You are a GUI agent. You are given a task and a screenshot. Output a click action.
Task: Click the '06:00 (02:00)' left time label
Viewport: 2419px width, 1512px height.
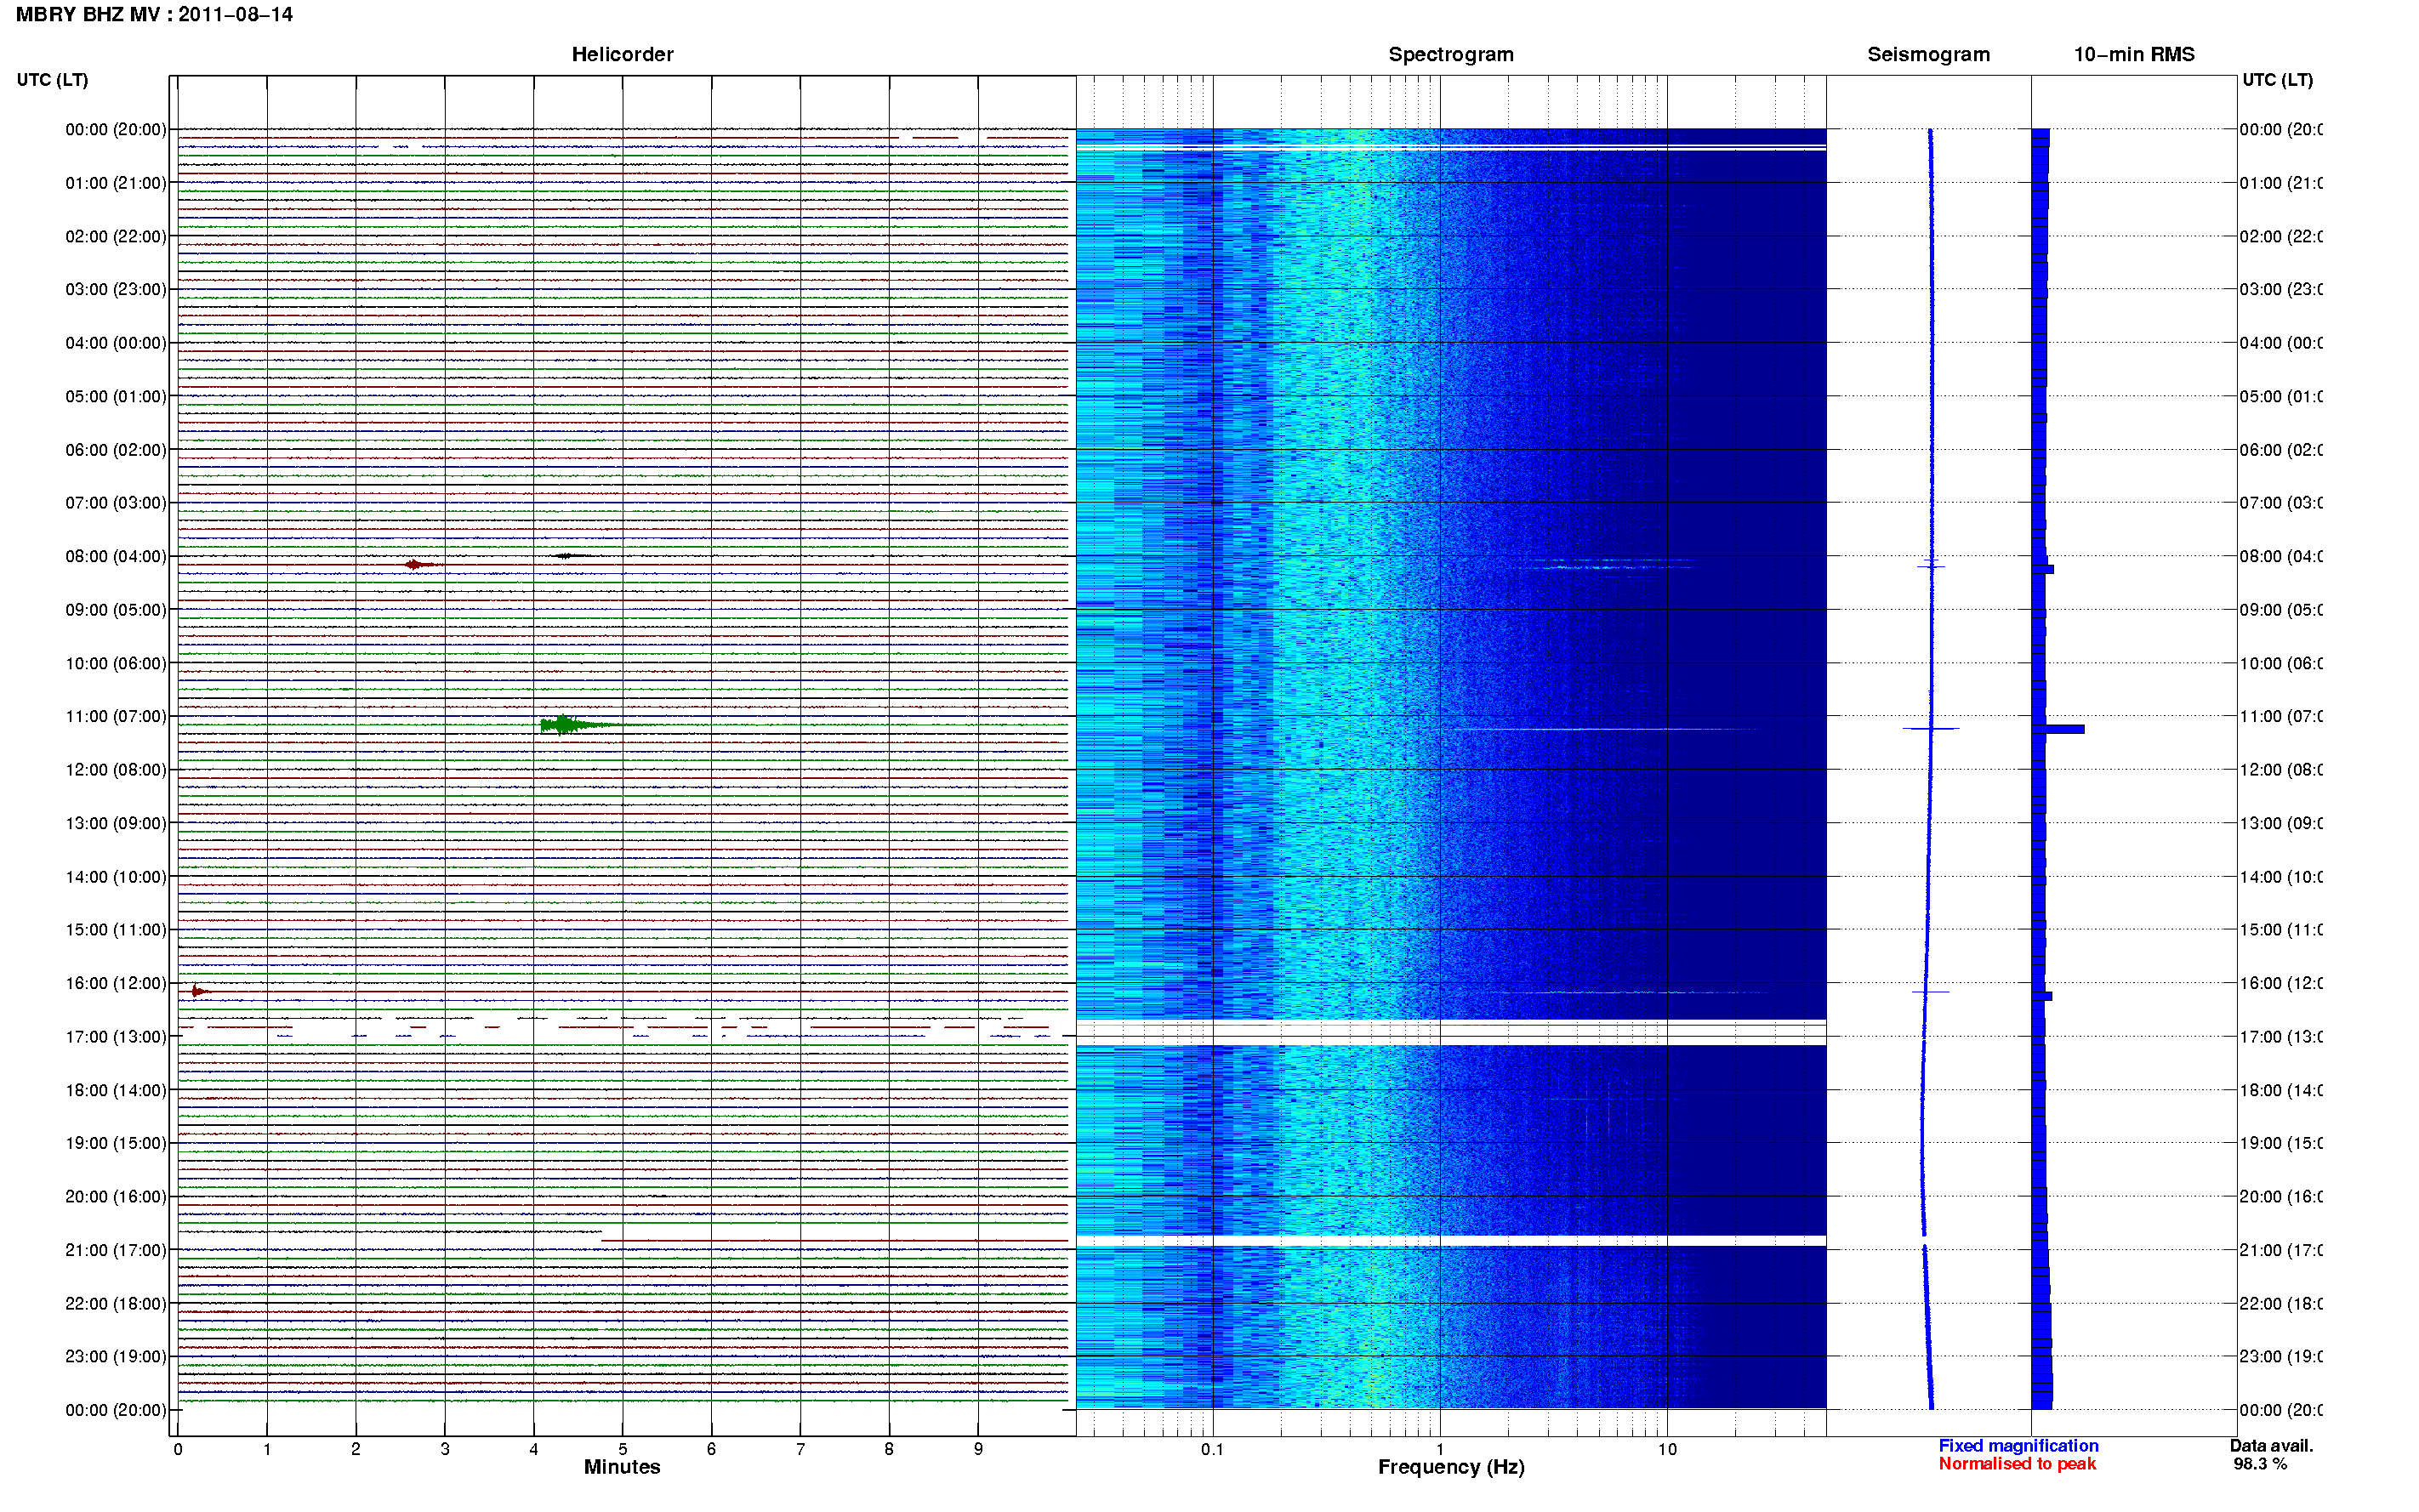click(x=116, y=450)
